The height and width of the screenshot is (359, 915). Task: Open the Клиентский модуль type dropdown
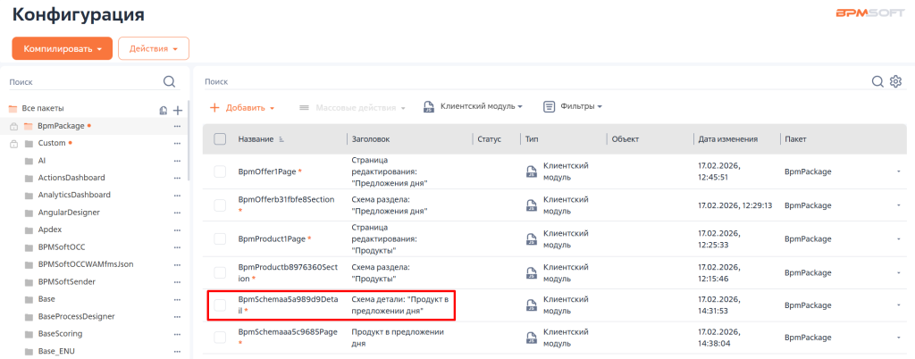click(x=473, y=106)
